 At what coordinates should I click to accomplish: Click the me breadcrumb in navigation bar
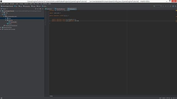pos(20,6)
